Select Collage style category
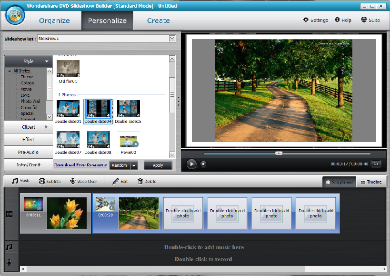 [x=27, y=83]
